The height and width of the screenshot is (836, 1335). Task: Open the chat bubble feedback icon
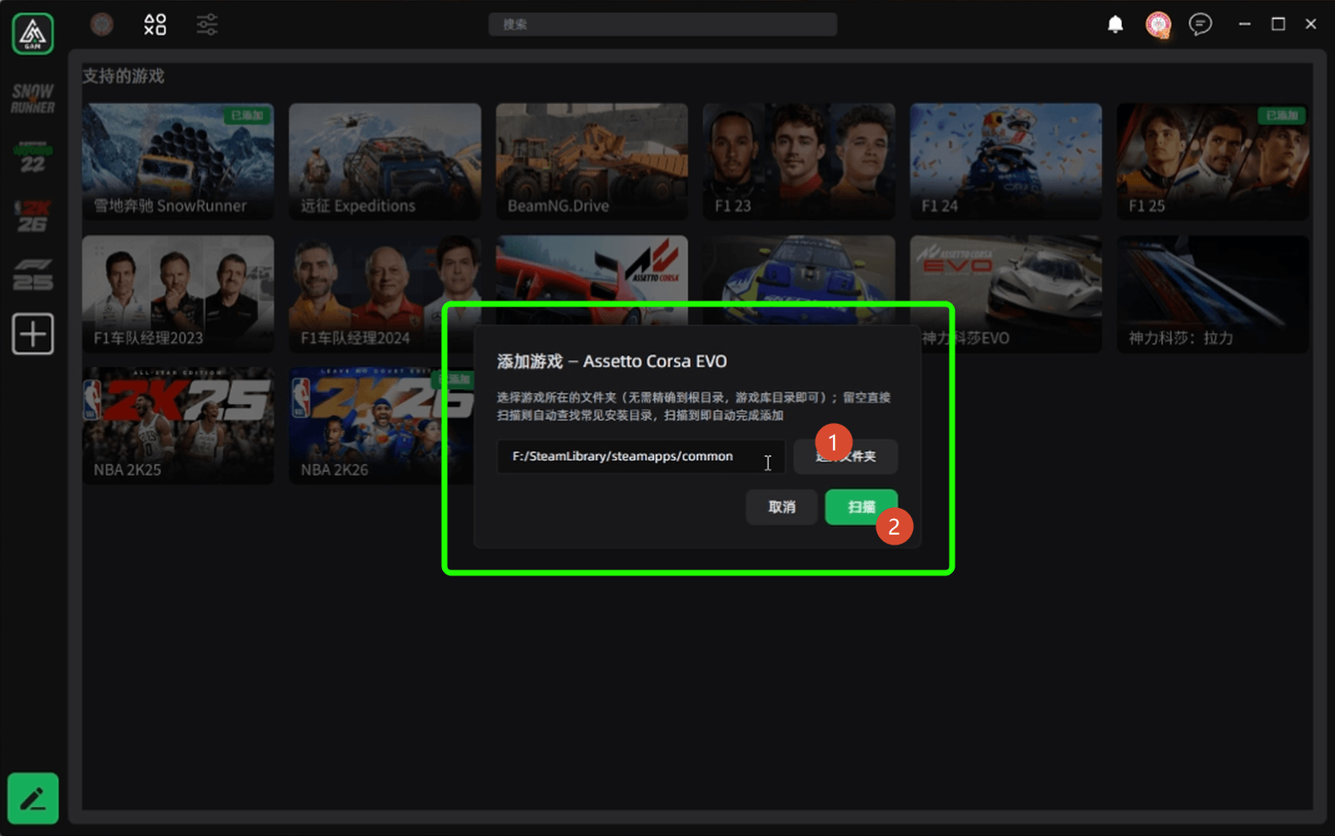click(x=1200, y=24)
